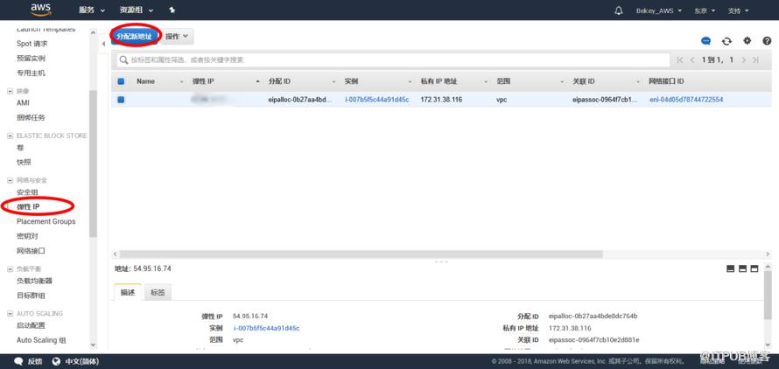Open Spot 请求 in sidebar

click(x=32, y=44)
